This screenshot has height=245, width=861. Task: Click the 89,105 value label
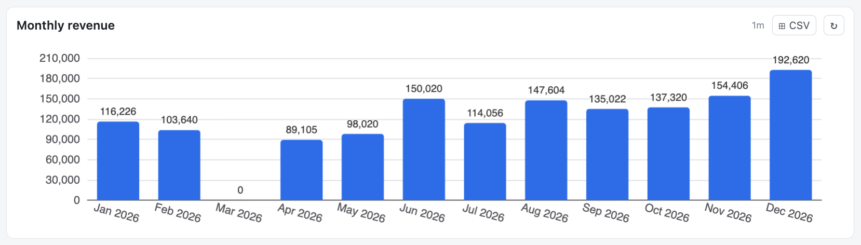[301, 130]
